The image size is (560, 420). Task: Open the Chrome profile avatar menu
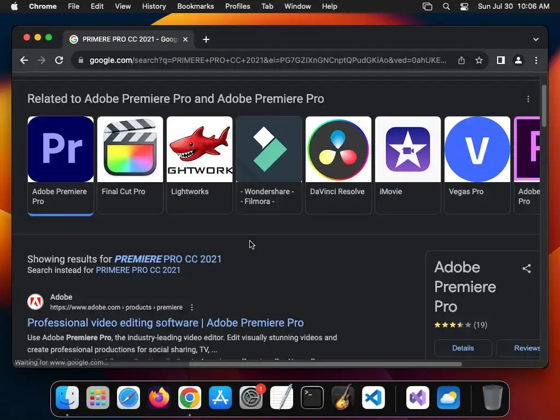coord(518,60)
